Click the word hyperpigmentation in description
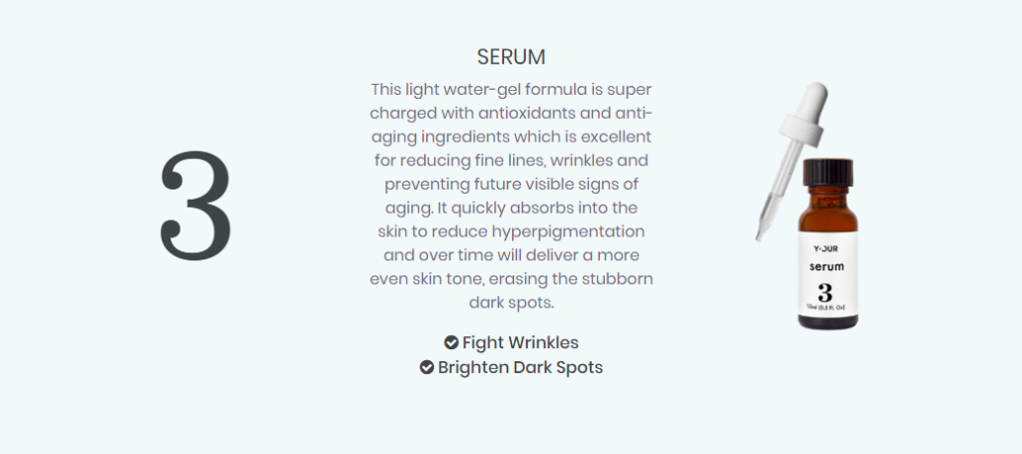The width and height of the screenshot is (1022, 454). (x=568, y=231)
